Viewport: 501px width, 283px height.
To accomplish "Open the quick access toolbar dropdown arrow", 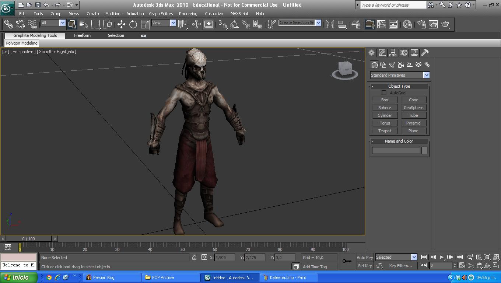I will (77, 5).
